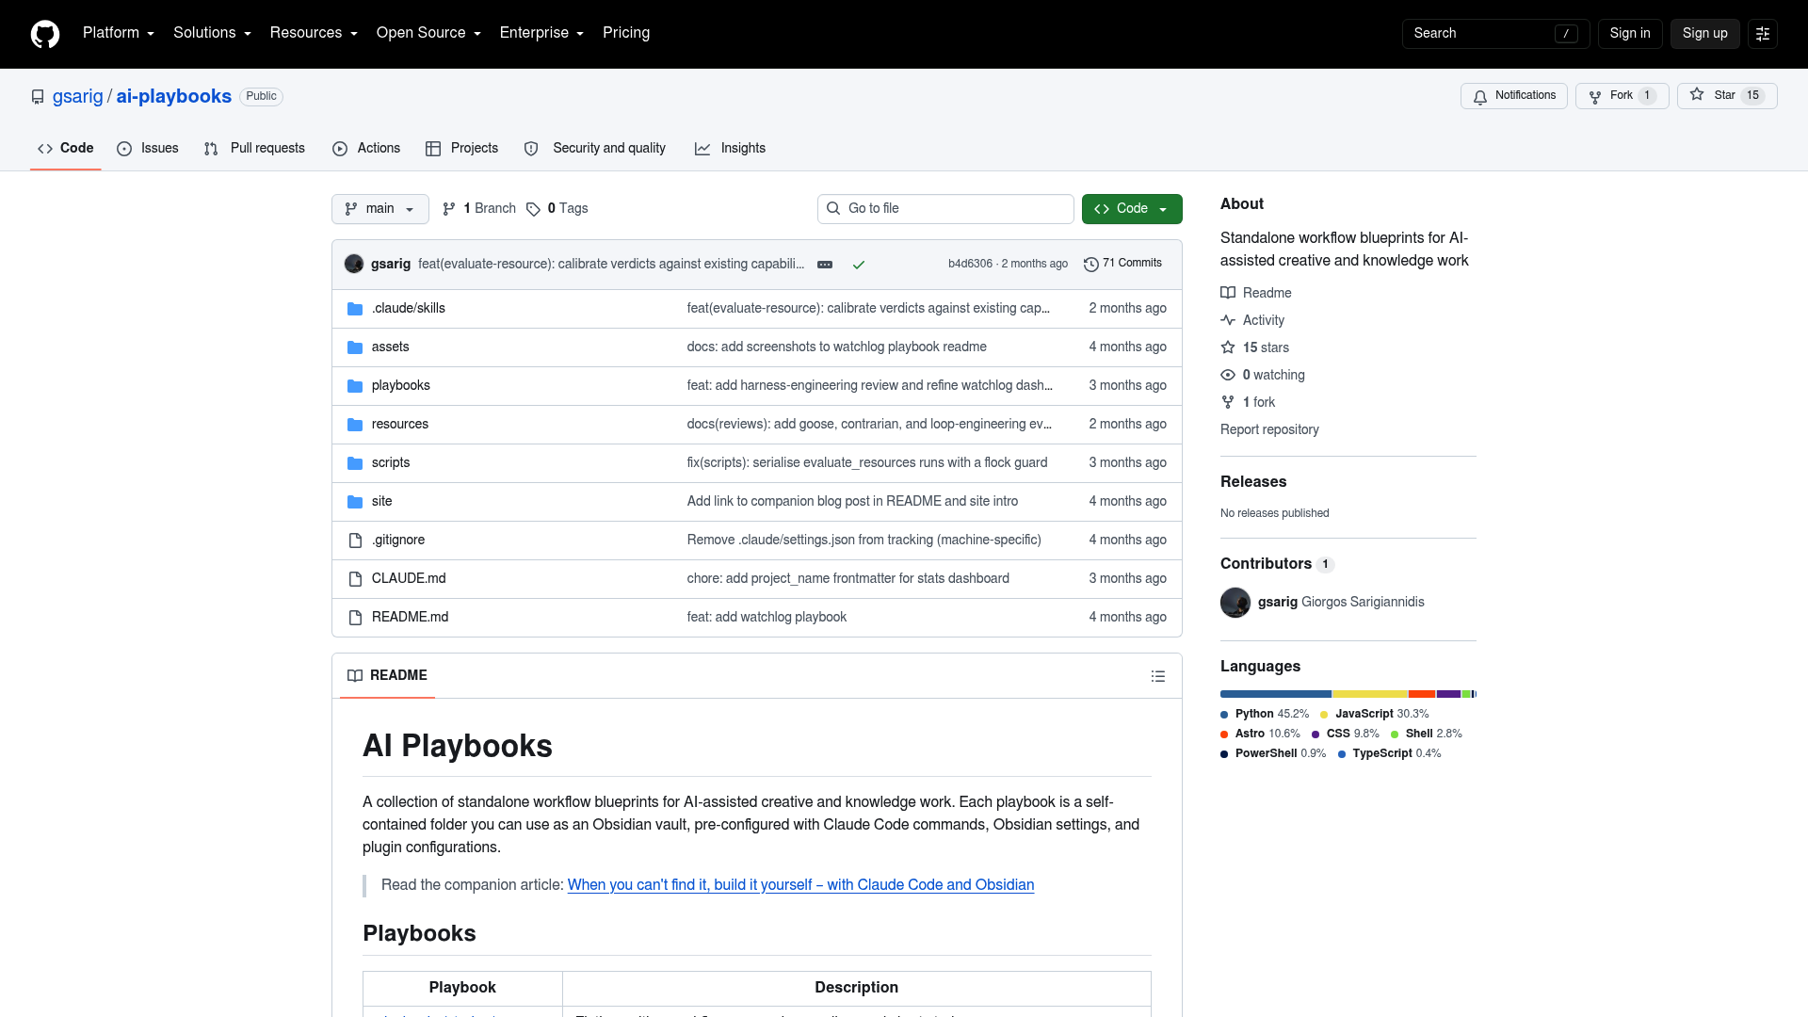Switch to the Issues tab
This screenshot has height=1017, width=1808.
click(x=148, y=149)
